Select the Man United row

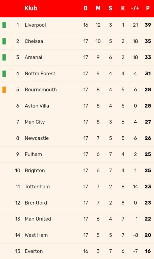point(77,219)
